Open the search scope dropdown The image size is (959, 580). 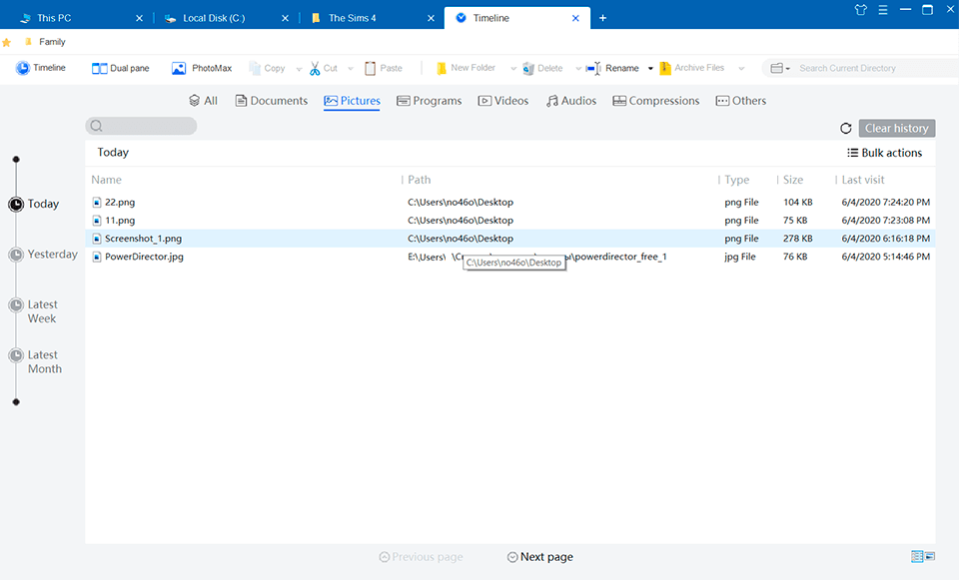point(780,68)
